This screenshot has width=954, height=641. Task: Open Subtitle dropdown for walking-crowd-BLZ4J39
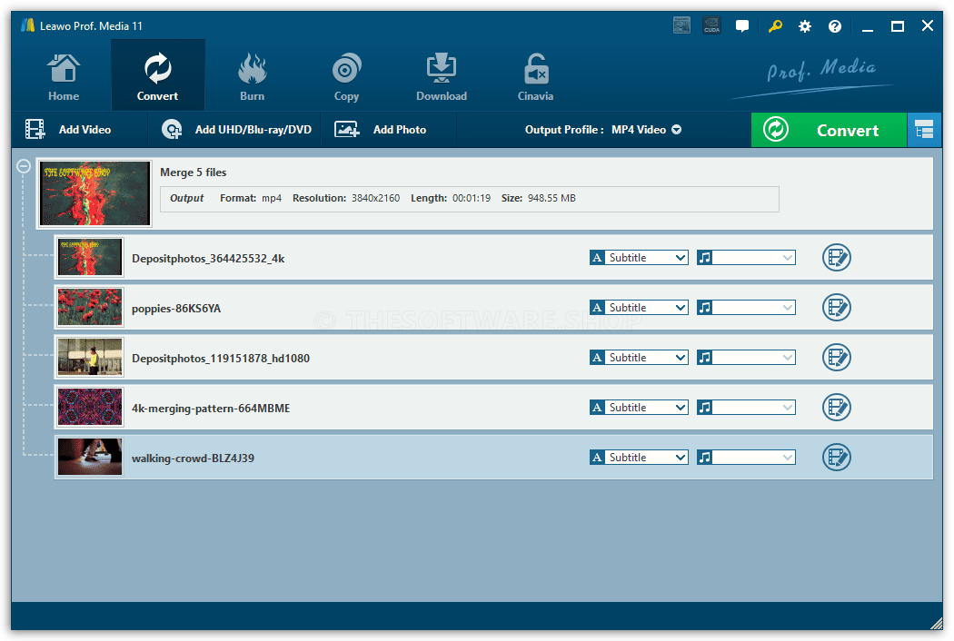pyautogui.click(x=639, y=458)
